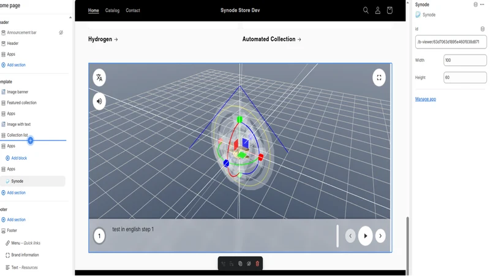Click the dynamic source icon above id field

coord(482,29)
